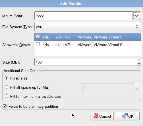Click the Fill up to MB value field
This screenshot has width=143, height=126.
pos(109,87)
